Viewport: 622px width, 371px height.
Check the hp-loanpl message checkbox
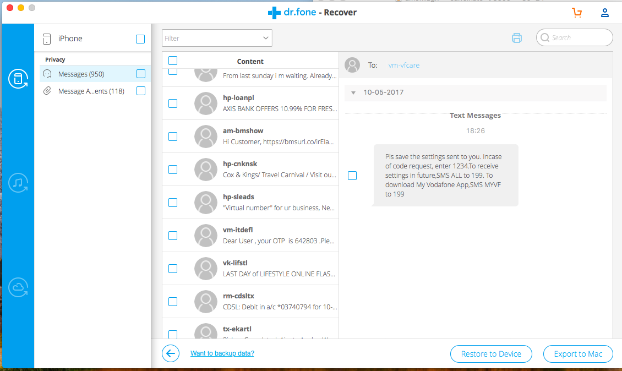[x=173, y=103]
